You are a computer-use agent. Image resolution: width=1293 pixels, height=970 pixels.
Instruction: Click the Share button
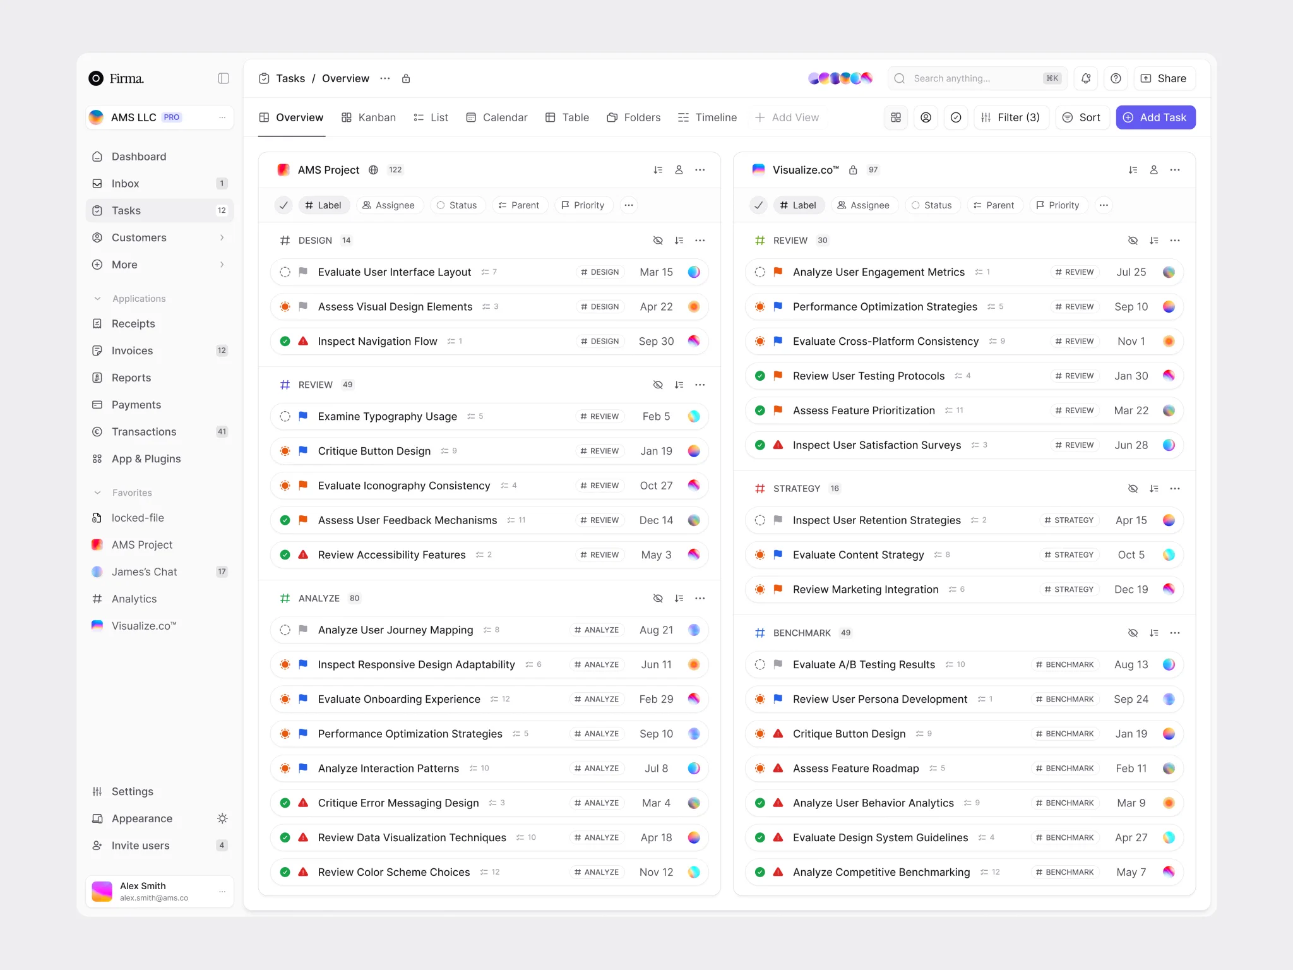(x=1164, y=78)
